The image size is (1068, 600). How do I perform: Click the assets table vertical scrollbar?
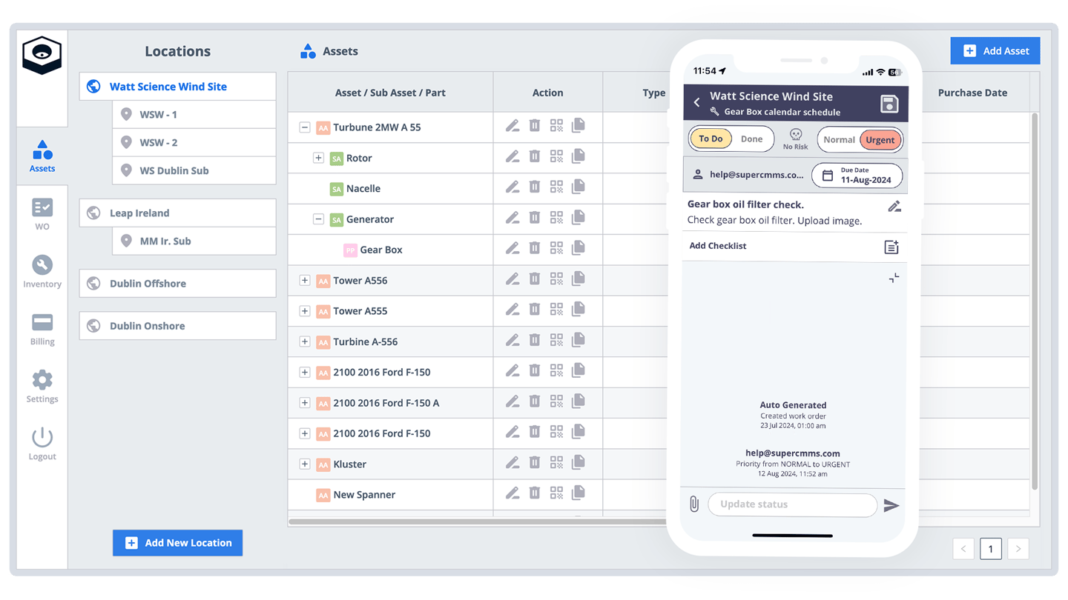pos(1035,301)
